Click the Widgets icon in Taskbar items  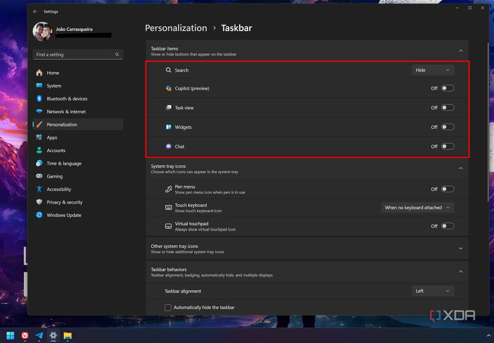click(168, 127)
